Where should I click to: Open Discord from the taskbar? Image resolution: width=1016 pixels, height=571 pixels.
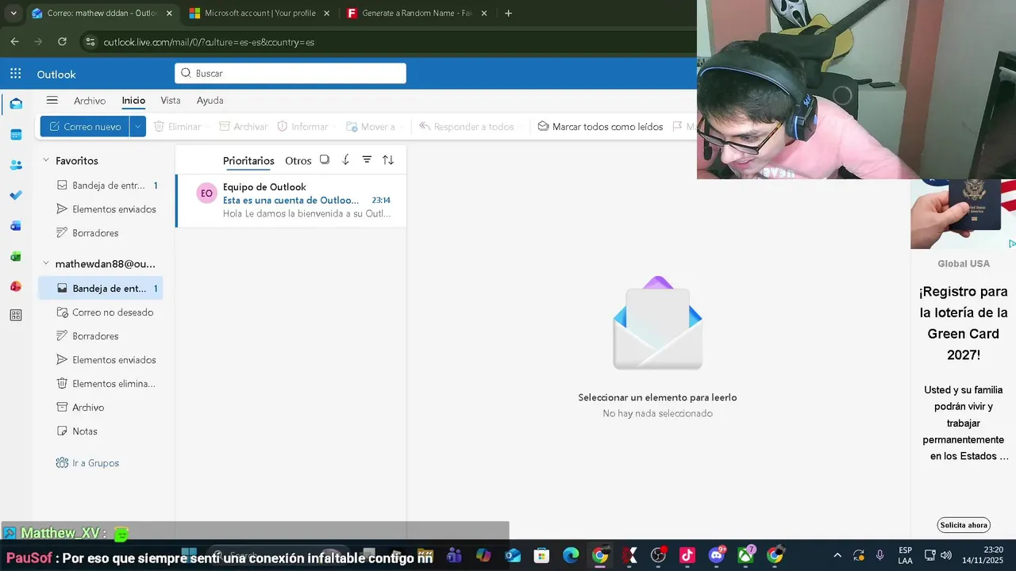tap(717, 555)
